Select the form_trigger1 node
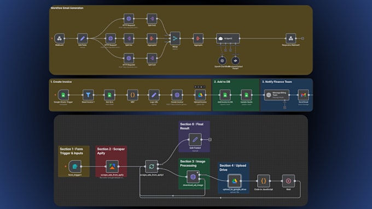The width and height of the screenshot is (372, 209). pyautogui.click(x=75, y=166)
